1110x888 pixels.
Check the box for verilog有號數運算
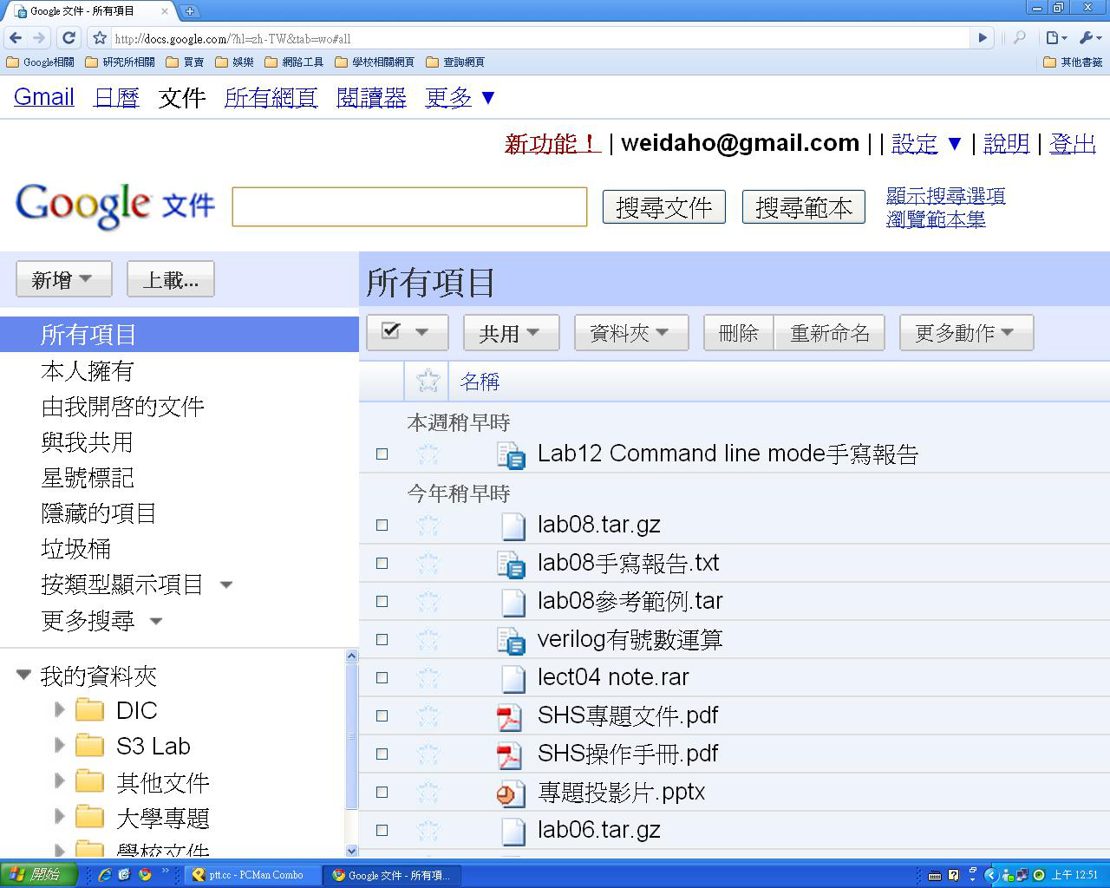[382, 639]
